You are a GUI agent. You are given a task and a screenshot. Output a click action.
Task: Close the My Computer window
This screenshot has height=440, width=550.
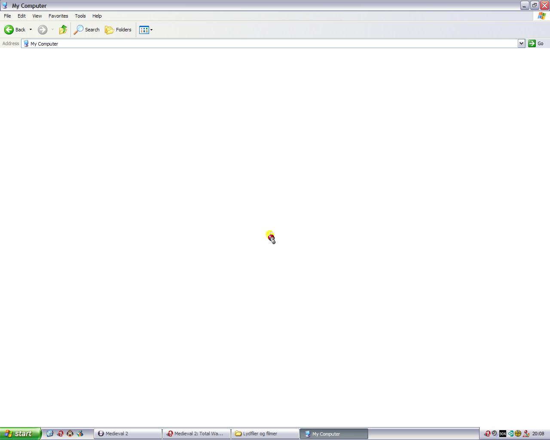(x=544, y=6)
